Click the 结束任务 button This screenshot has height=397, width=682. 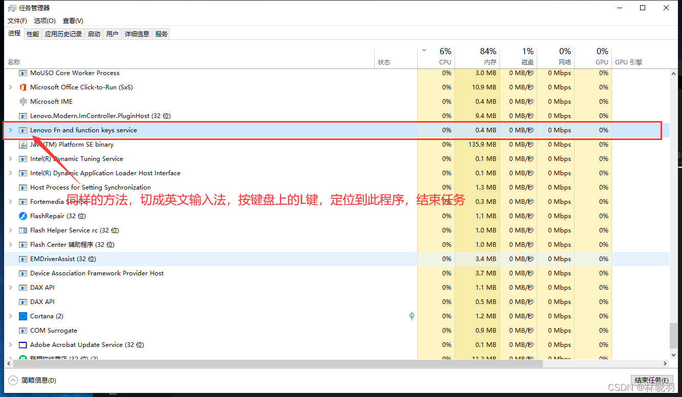click(x=651, y=381)
